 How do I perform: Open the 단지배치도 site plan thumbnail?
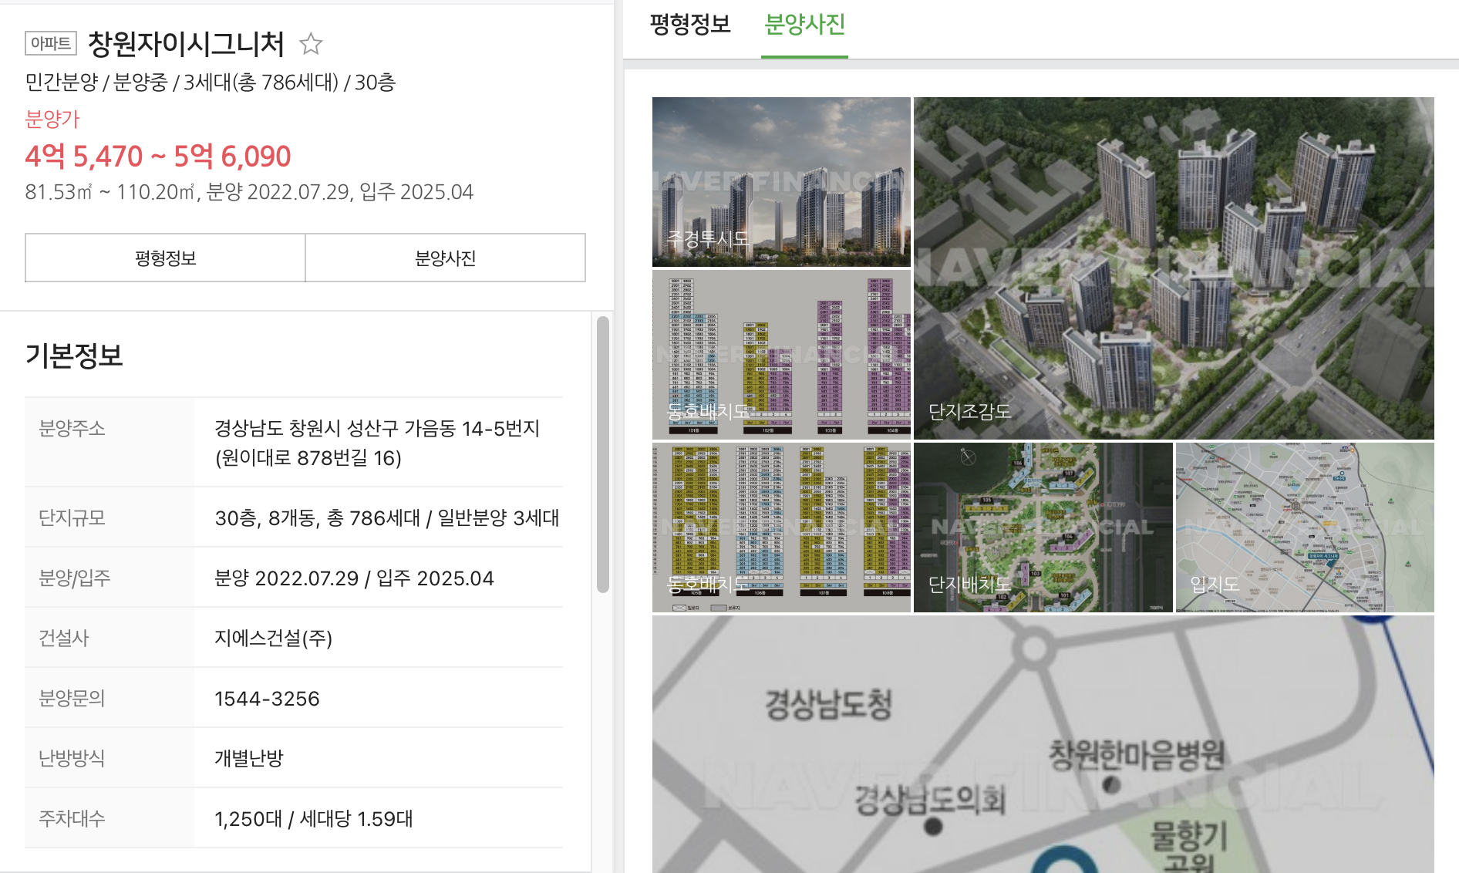point(1043,528)
